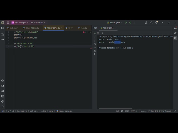Screen dimensions: 178x133
Task: Expand the Version control dropdown
Action: point(38,23)
